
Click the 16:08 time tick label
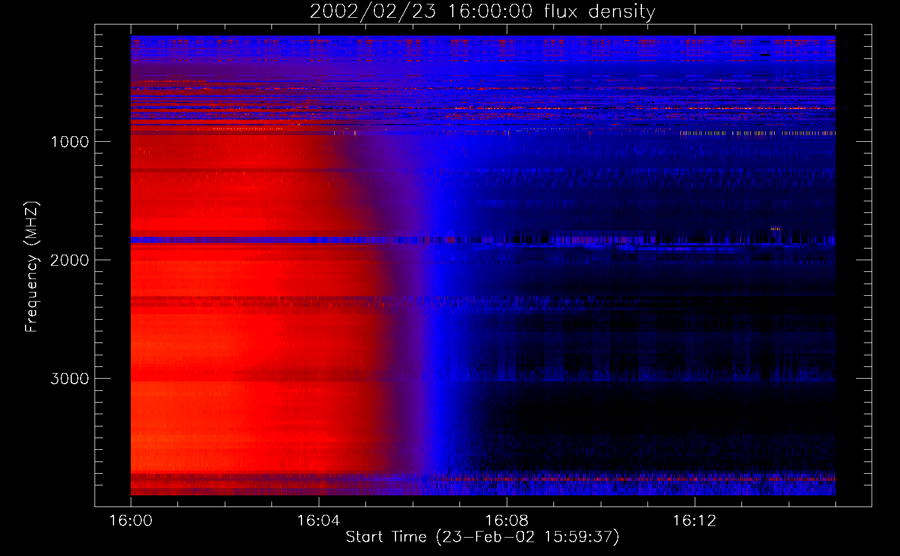tap(507, 521)
